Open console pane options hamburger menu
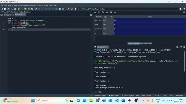This screenshot has width=186, height=104. [x=184, y=47]
